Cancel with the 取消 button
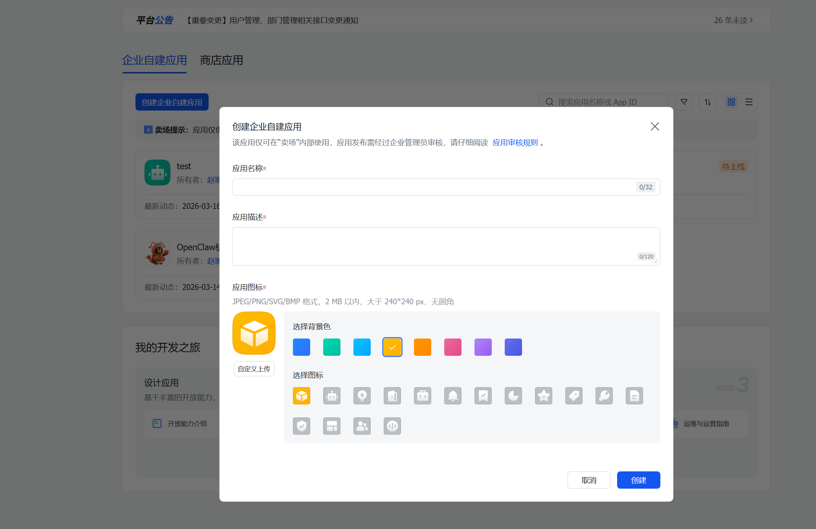 tap(588, 480)
